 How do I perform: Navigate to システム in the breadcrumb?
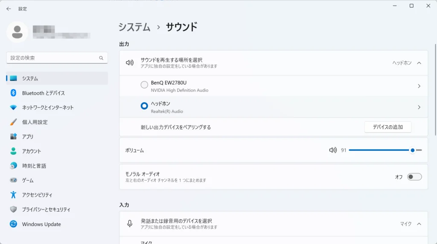pos(134,27)
